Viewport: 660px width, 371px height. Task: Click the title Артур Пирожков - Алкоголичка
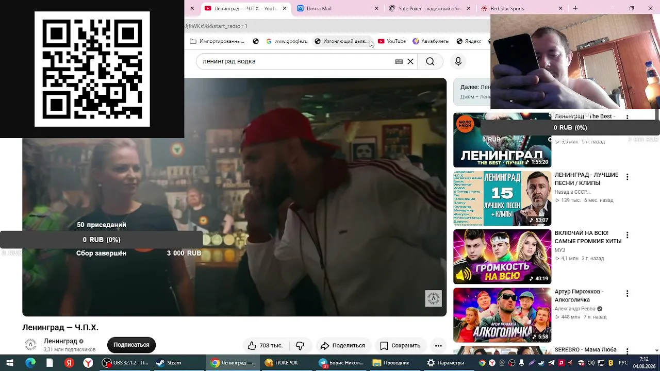tap(579, 296)
